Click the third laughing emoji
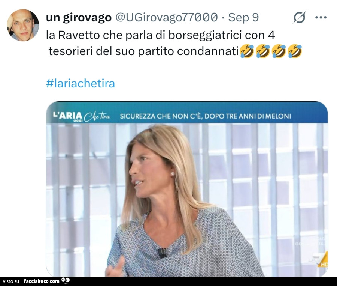337x286 pixels. pos(279,51)
